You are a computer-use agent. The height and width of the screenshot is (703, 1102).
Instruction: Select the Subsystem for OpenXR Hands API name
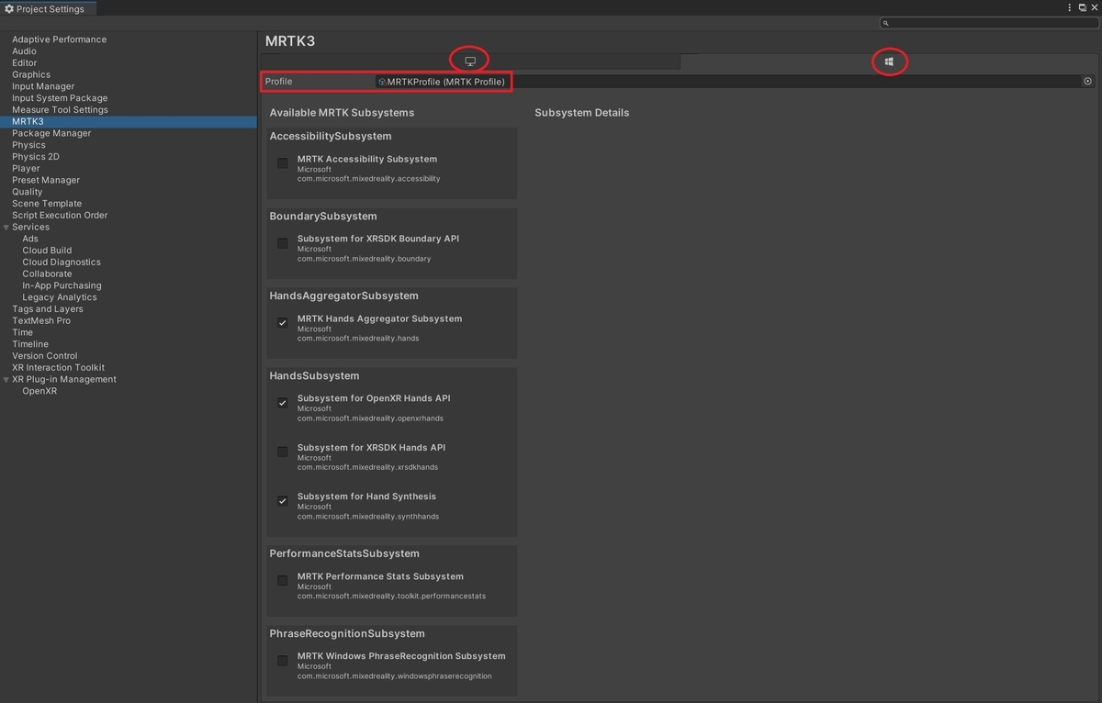374,398
